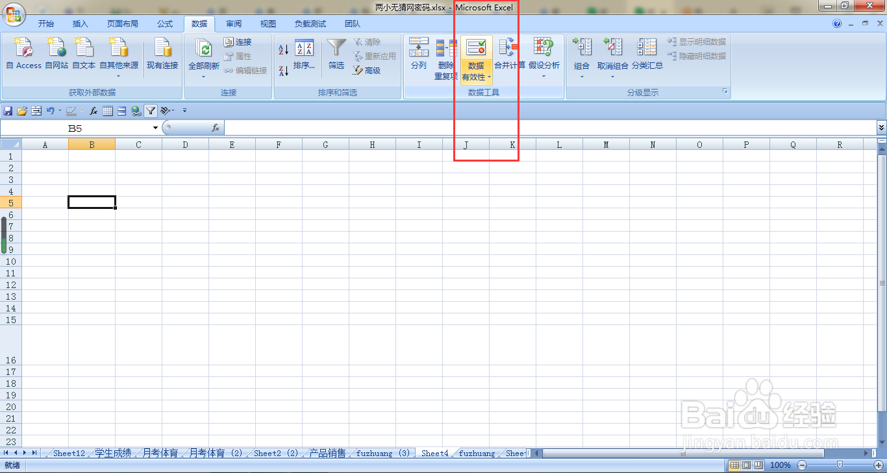The image size is (887, 473).
Task: Click the Group (组合) icon
Action: pyautogui.click(x=582, y=48)
